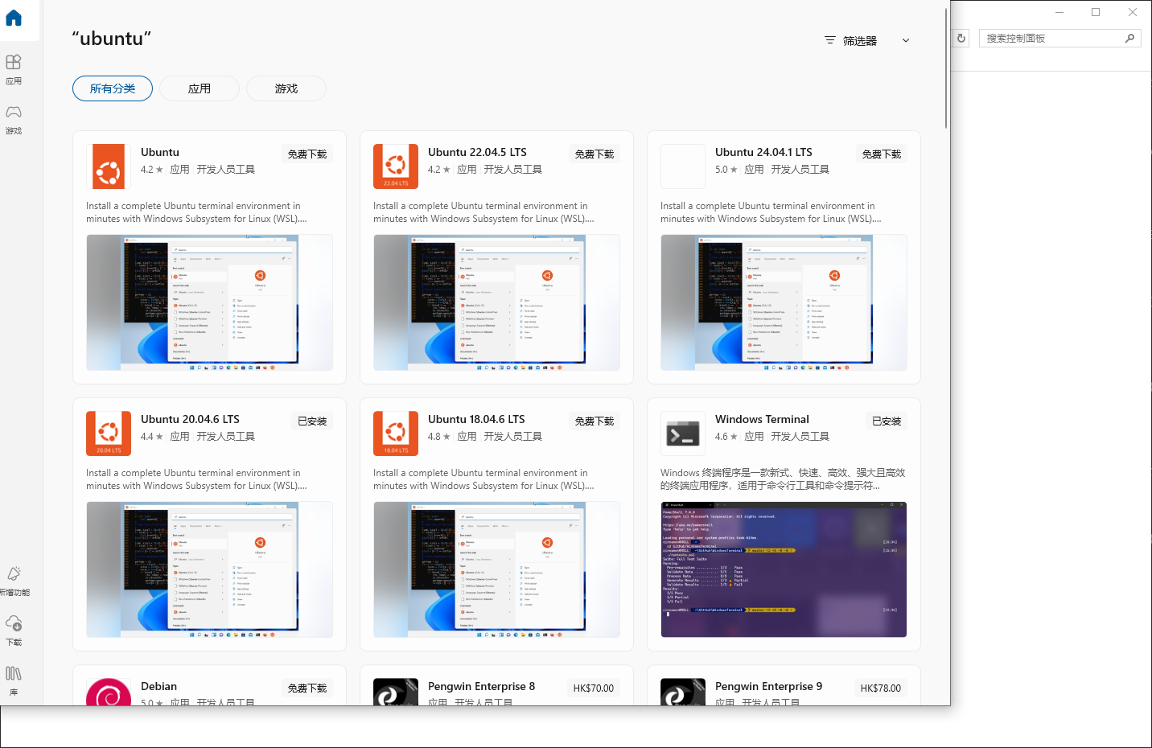Click the "ubuntu" search results heading

(x=111, y=39)
